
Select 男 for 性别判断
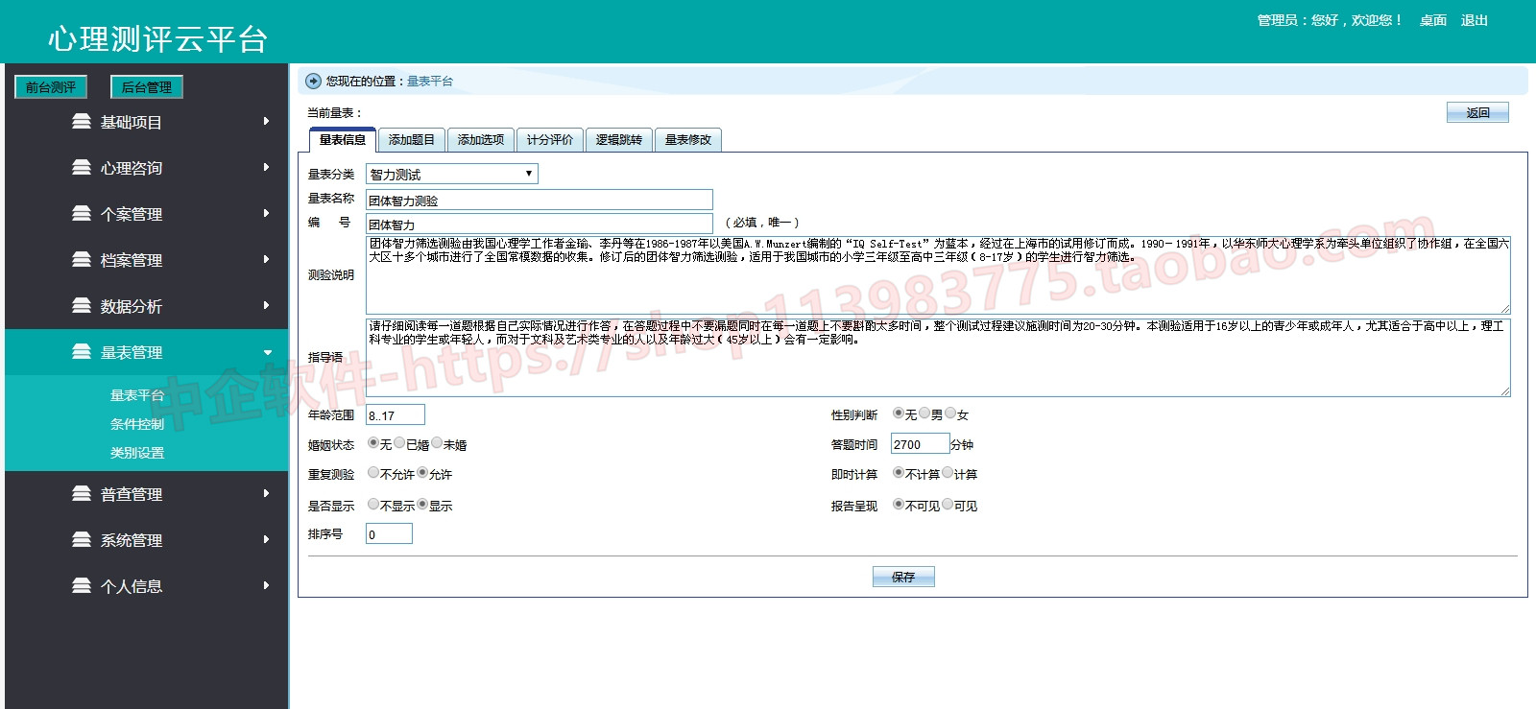click(x=924, y=414)
